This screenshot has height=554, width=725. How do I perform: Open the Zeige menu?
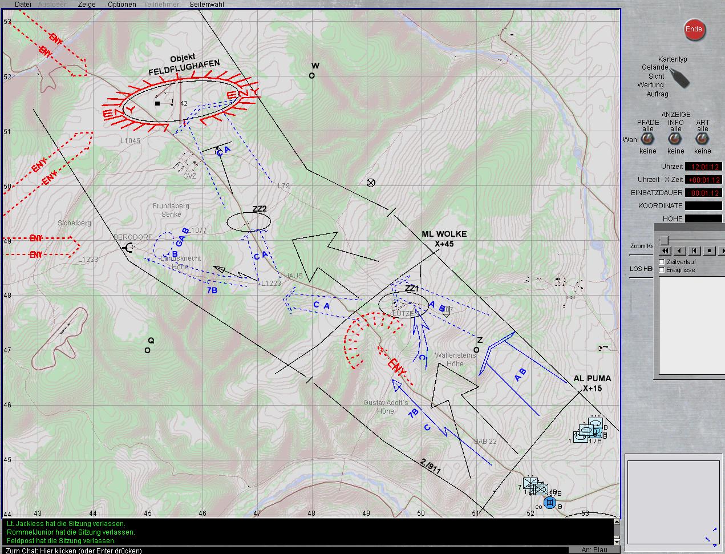(x=87, y=4)
